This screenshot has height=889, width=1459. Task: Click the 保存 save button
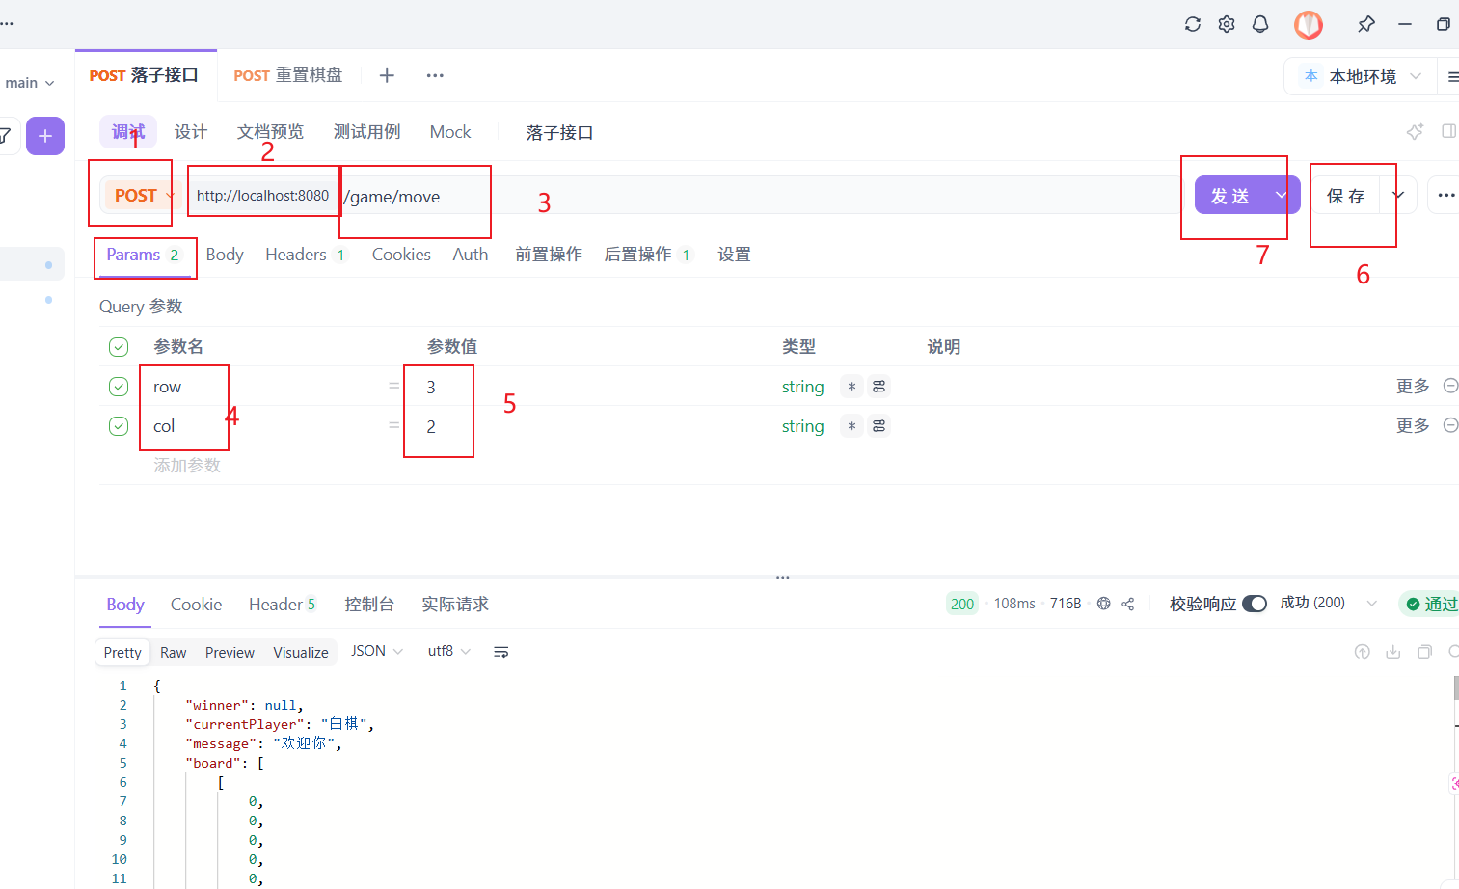[x=1346, y=196]
